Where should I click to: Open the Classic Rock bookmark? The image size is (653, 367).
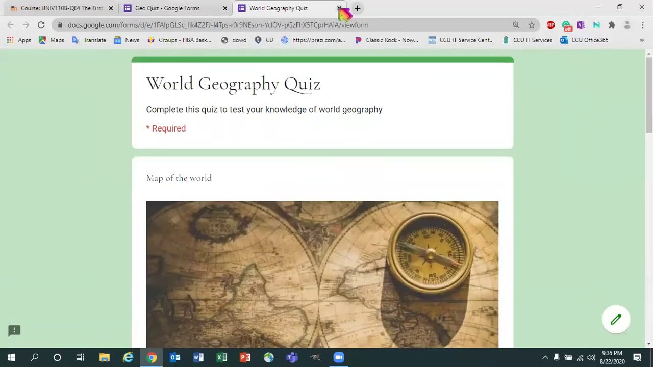click(387, 40)
